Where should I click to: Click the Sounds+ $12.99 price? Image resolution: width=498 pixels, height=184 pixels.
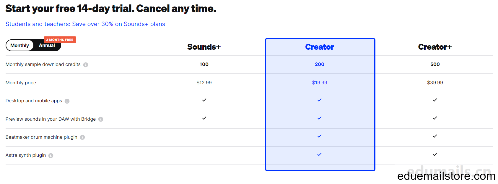204,83
